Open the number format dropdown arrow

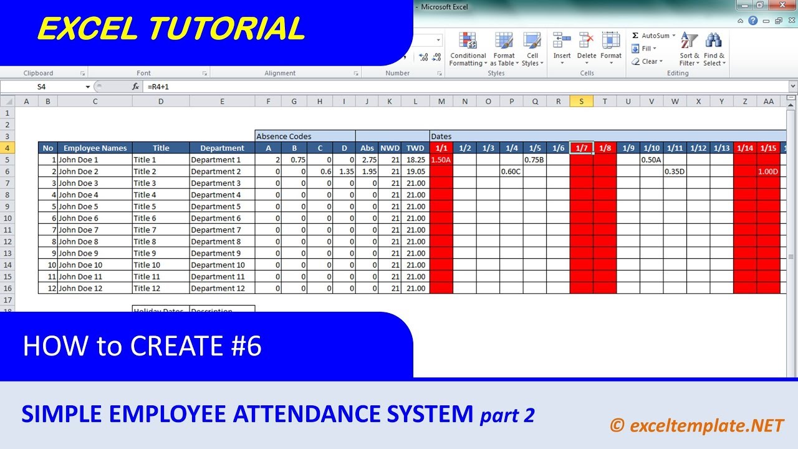[439, 41]
